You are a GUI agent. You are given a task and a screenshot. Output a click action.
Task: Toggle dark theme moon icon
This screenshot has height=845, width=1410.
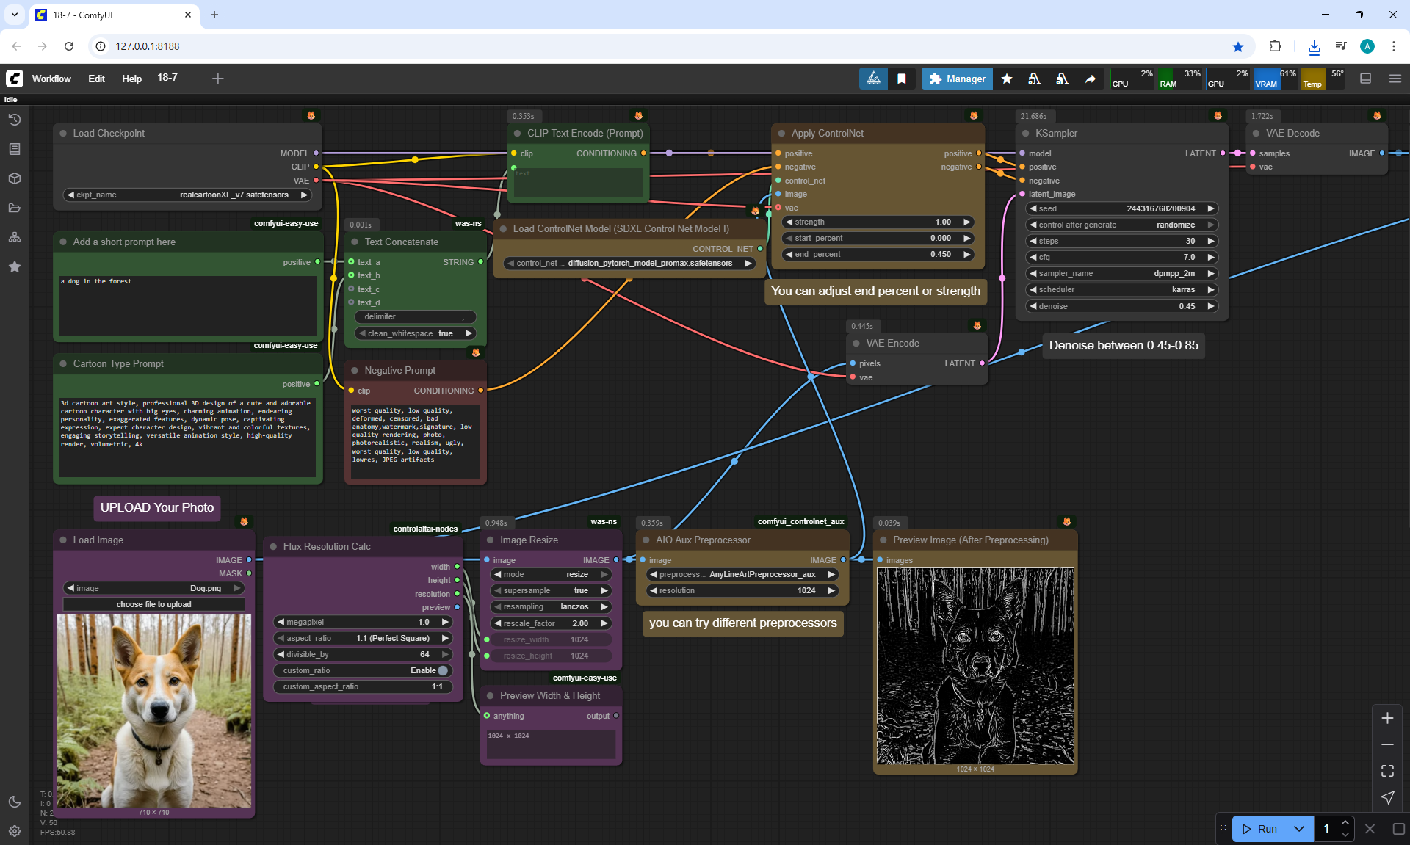15,802
